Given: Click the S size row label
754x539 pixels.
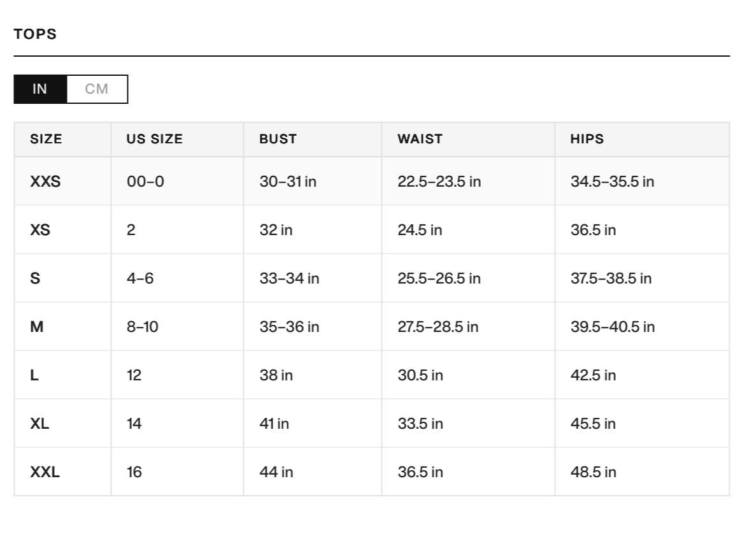Looking at the screenshot, I should (35, 278).
